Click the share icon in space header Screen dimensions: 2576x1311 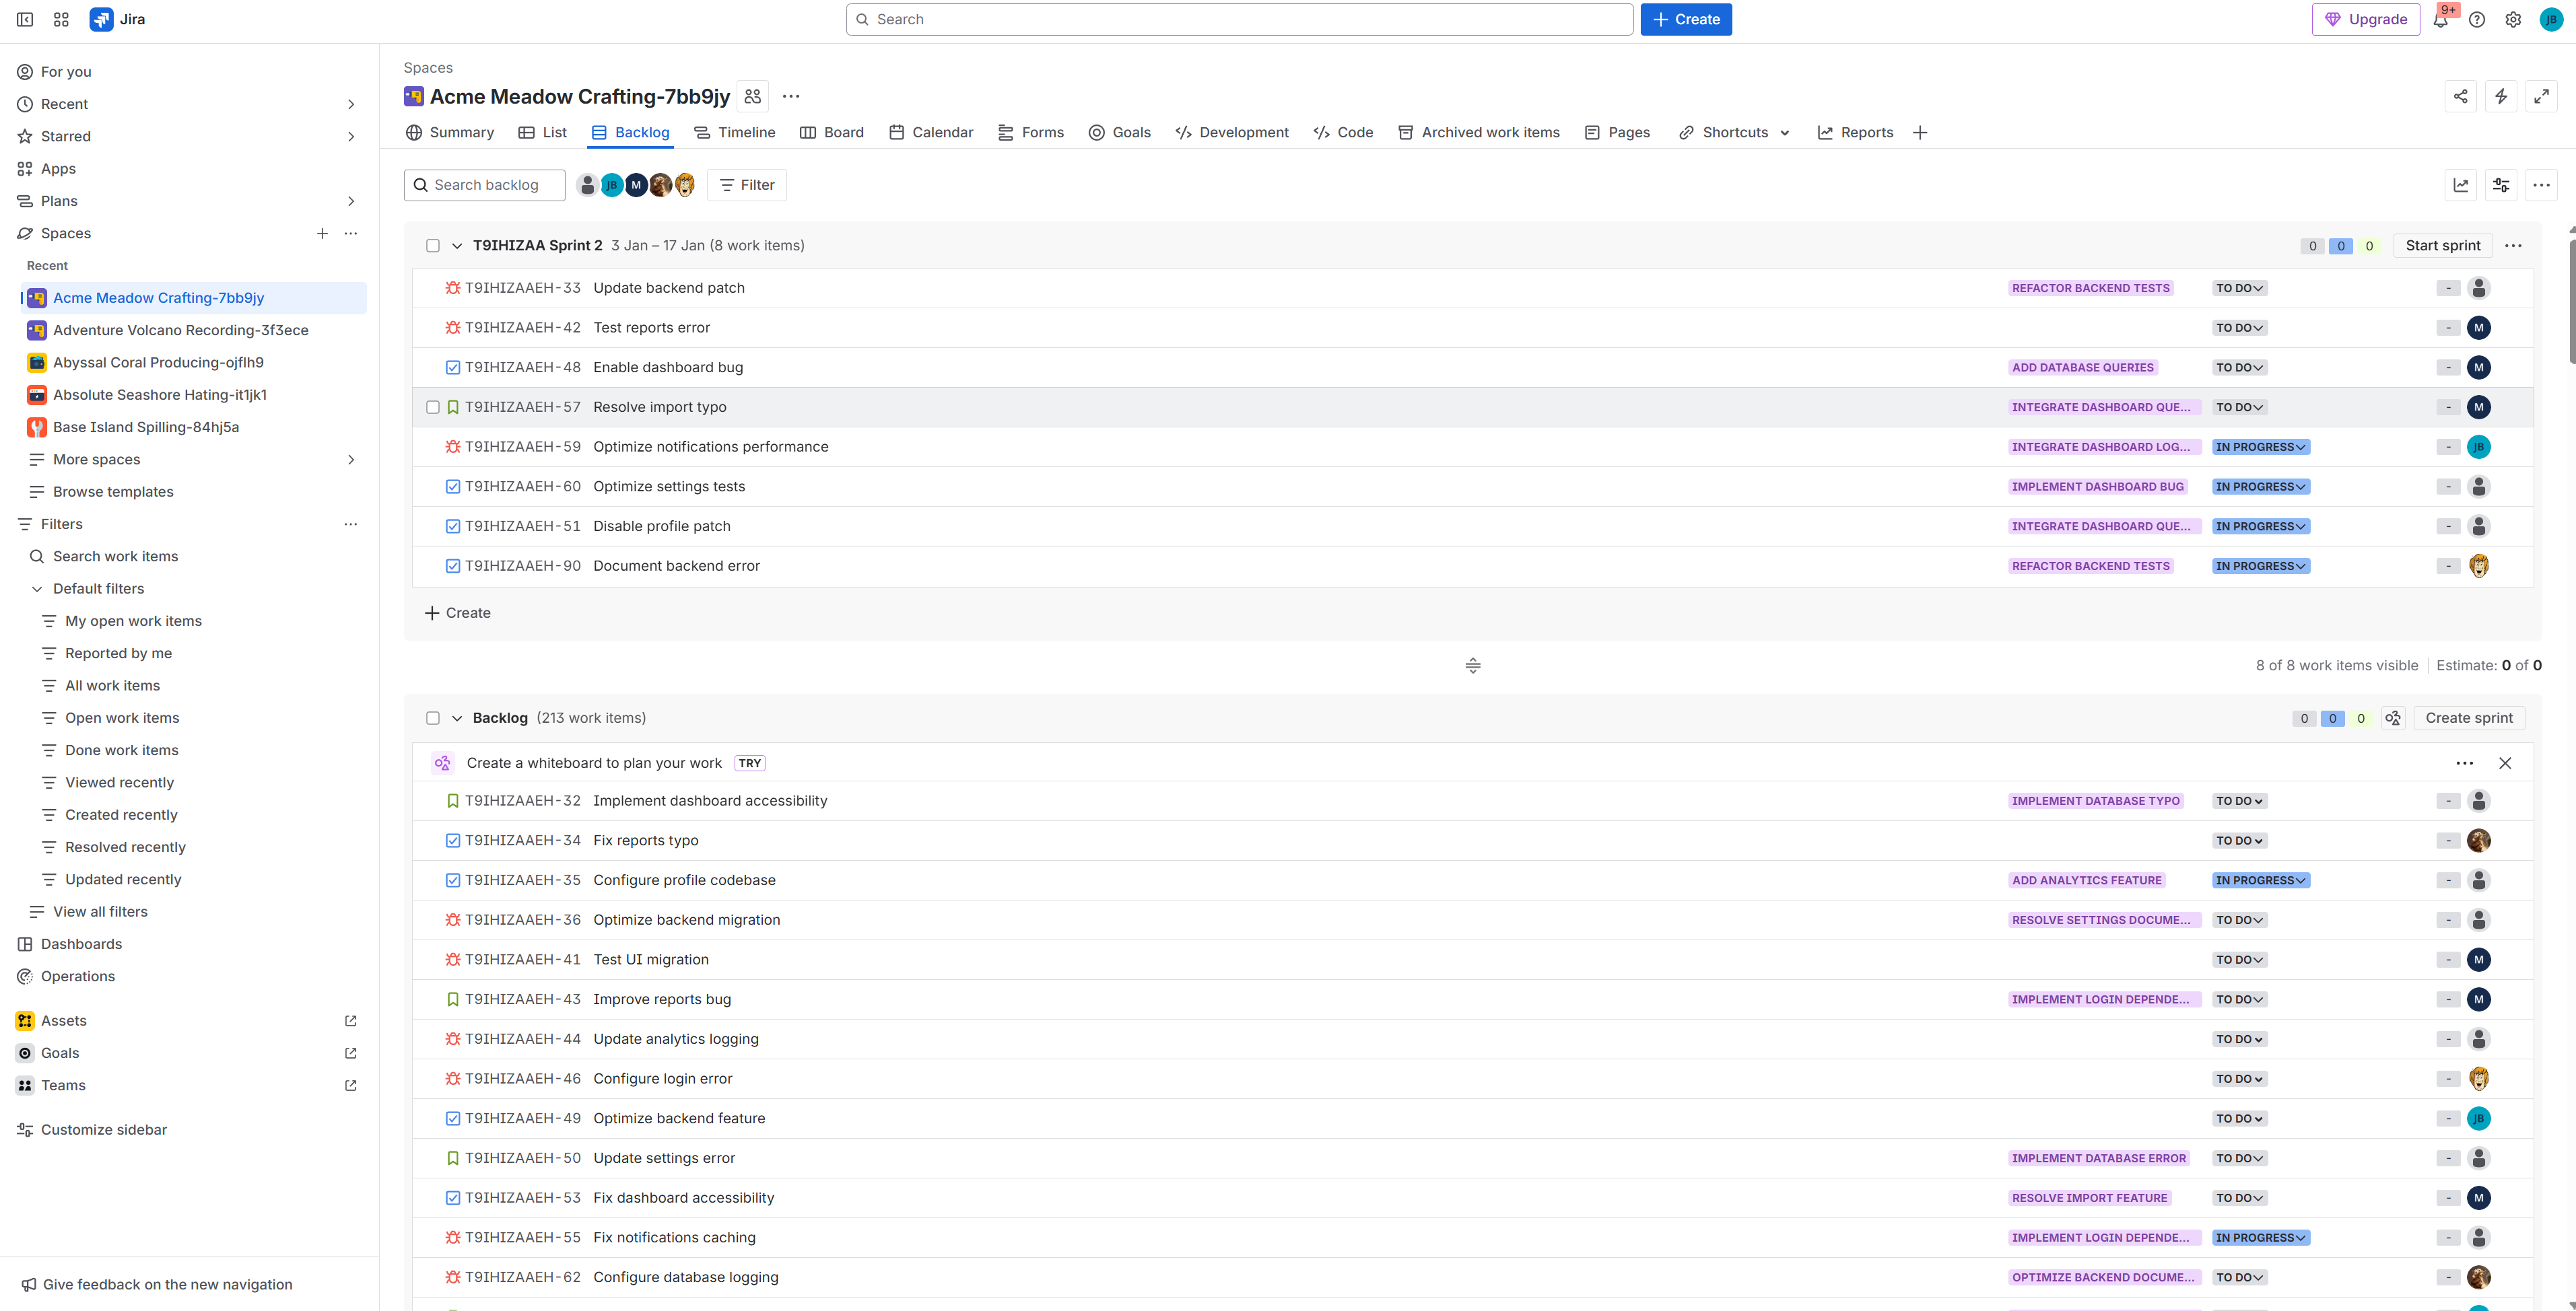(2460, 96)
